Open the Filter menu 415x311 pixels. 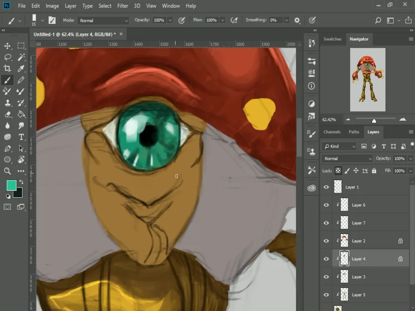click(x=122, y=6)
